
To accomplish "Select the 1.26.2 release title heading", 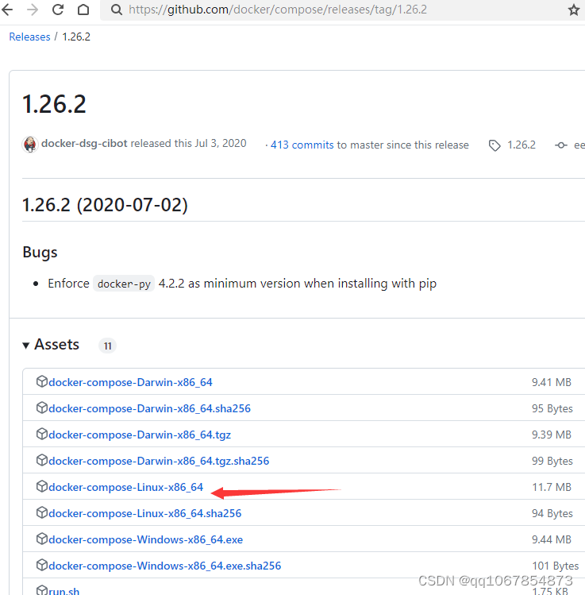I will [54, 104].
